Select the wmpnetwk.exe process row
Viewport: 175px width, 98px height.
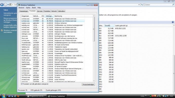click(x=53, y=69)
